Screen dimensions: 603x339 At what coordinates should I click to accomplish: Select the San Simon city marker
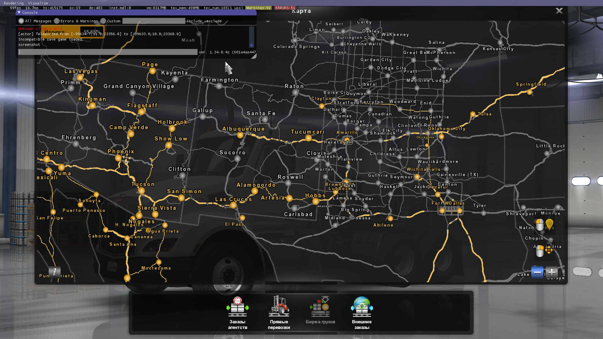[x=181, y=198]
